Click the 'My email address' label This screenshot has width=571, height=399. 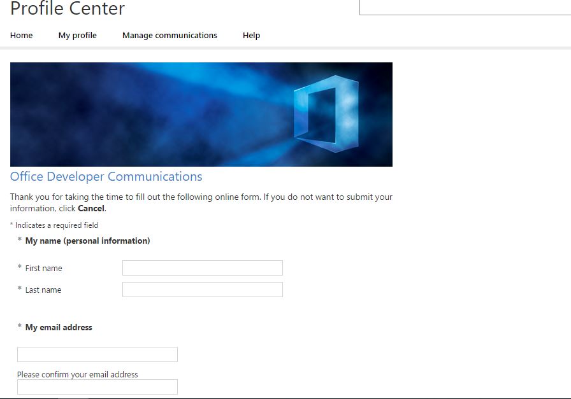59,327
